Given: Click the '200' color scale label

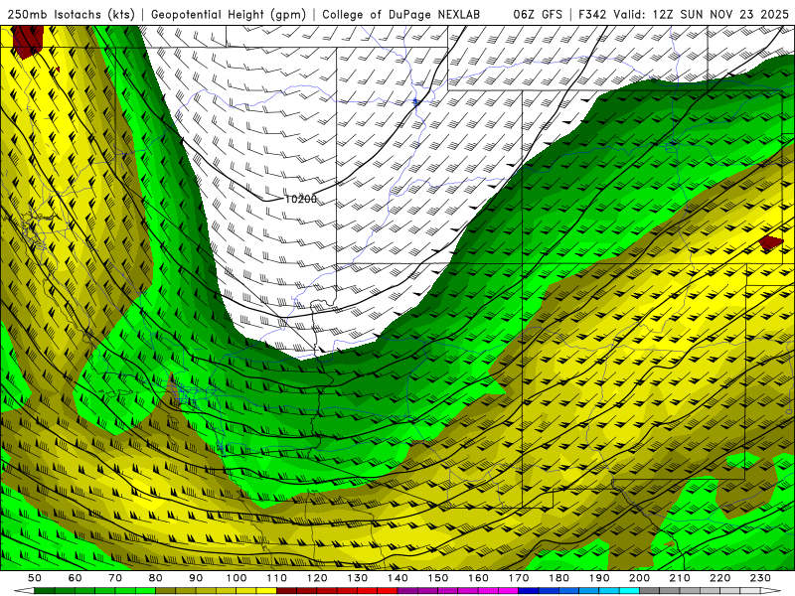Looking at the screenshot, I should point(640,578).
